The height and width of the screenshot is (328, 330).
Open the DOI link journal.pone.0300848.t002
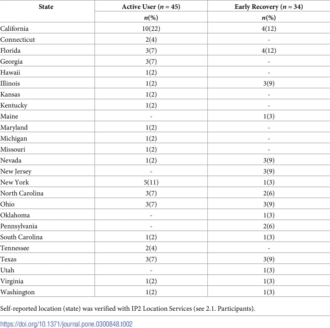pyautogui.click(x=66, y=324)
